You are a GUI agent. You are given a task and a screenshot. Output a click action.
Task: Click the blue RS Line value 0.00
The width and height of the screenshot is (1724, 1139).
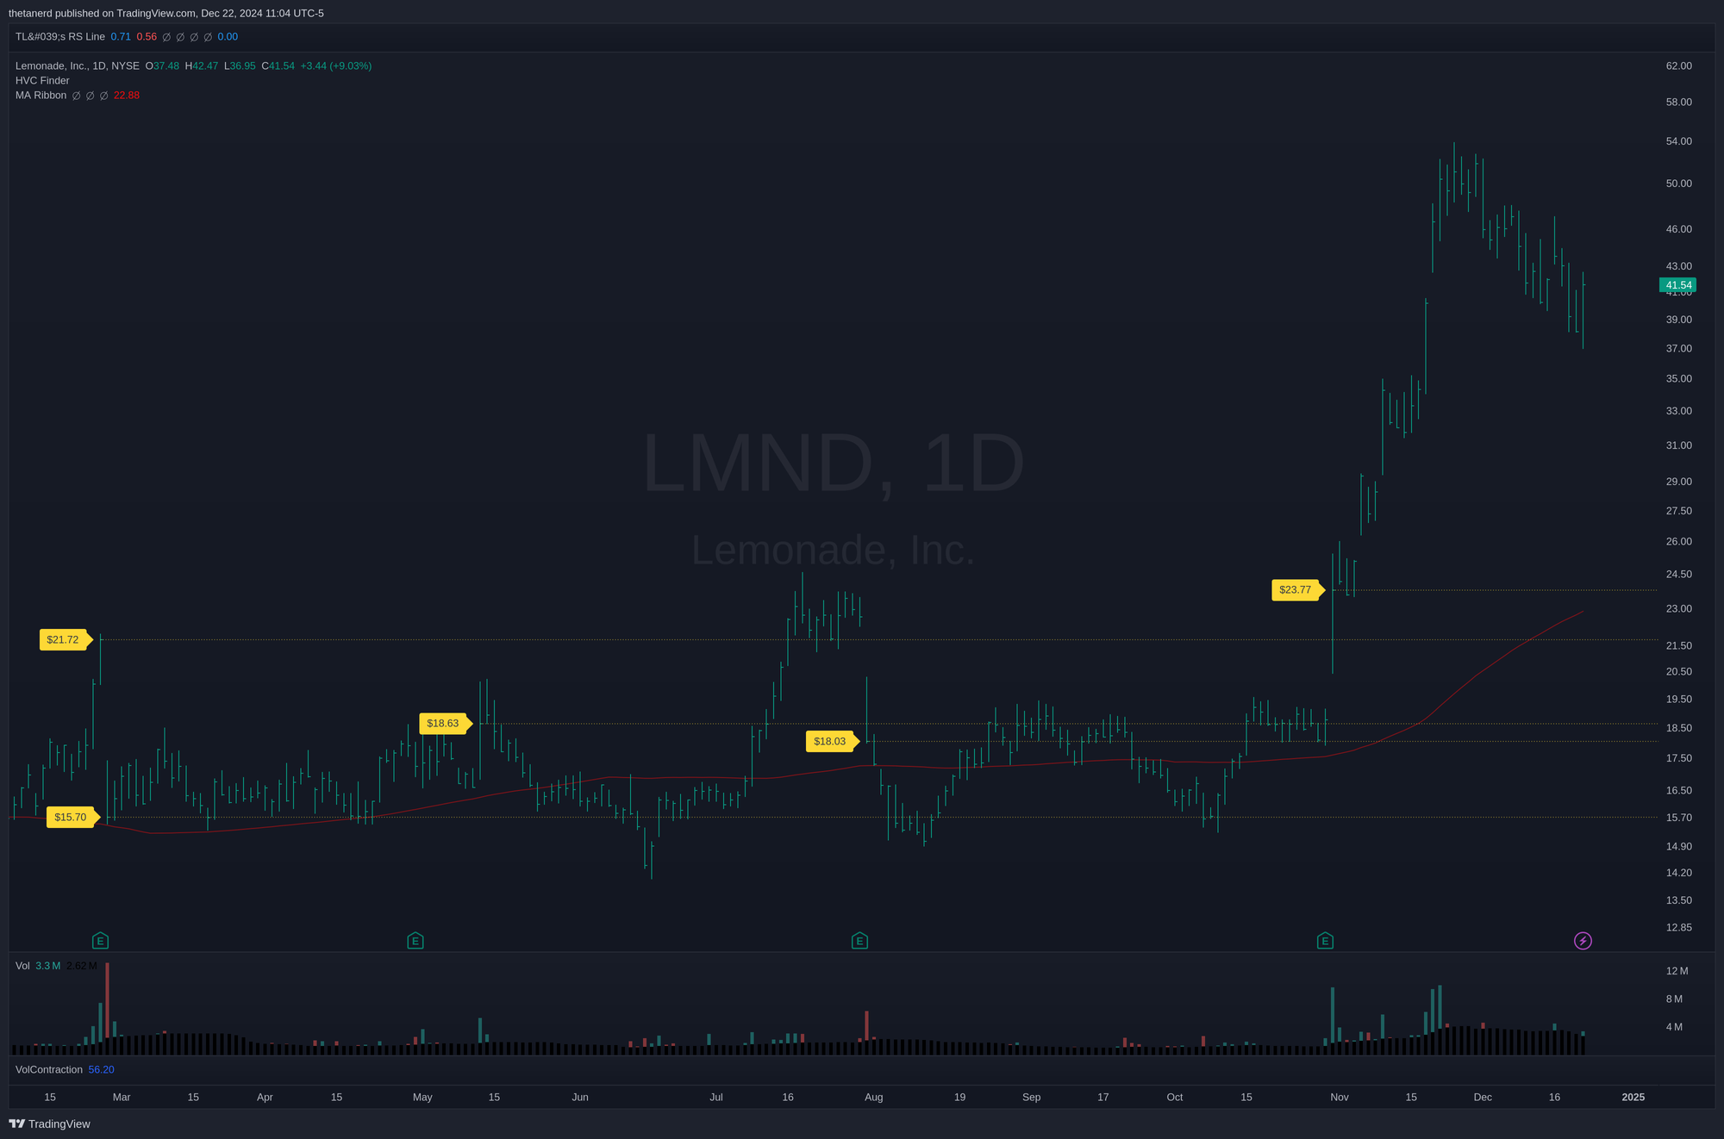pyautogui.click(x=228, y=37)
